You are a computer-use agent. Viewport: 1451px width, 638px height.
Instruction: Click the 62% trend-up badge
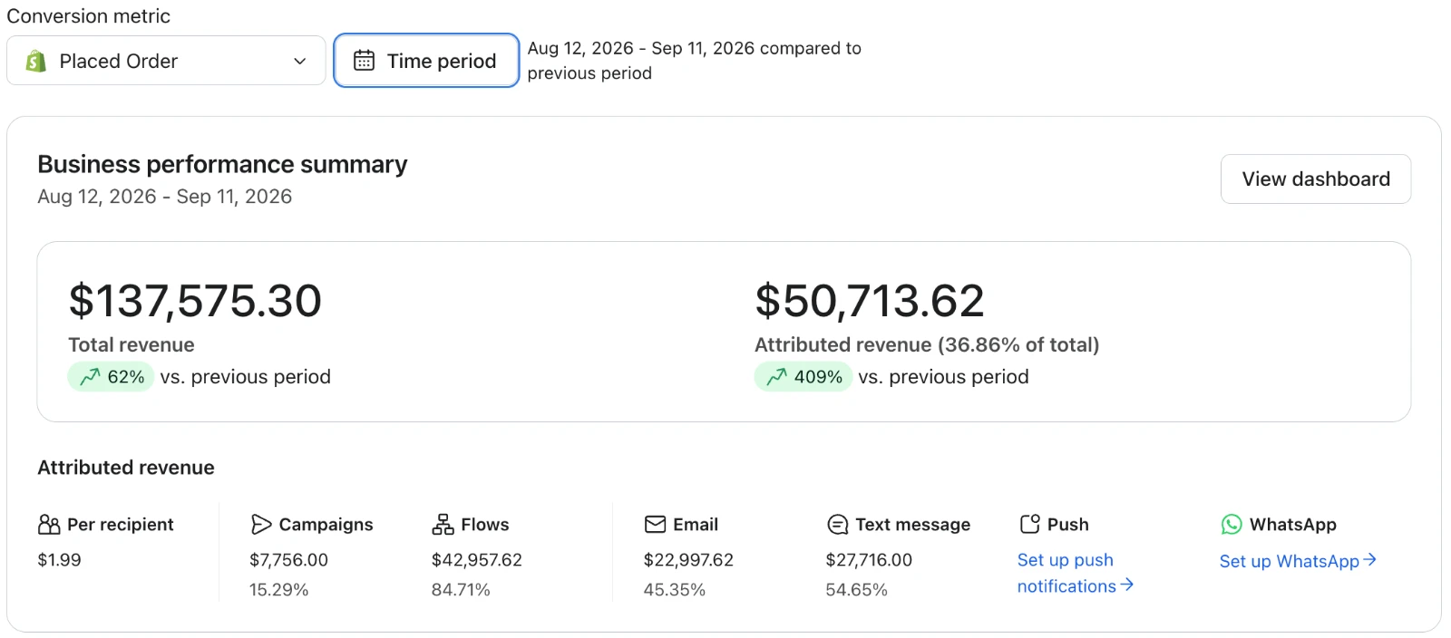point(111,376)
